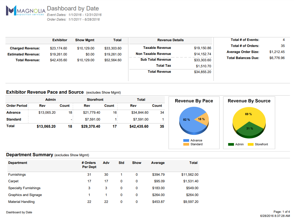The height and width of the screenshot is (221, 294).
Task: Select the Material Handling department name
Action: [x=21, y=202]
